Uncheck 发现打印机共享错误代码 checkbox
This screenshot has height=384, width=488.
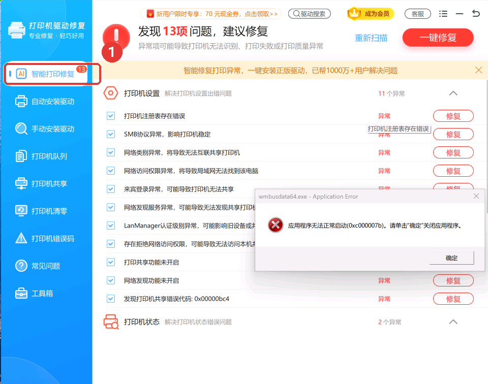[111, 299]
